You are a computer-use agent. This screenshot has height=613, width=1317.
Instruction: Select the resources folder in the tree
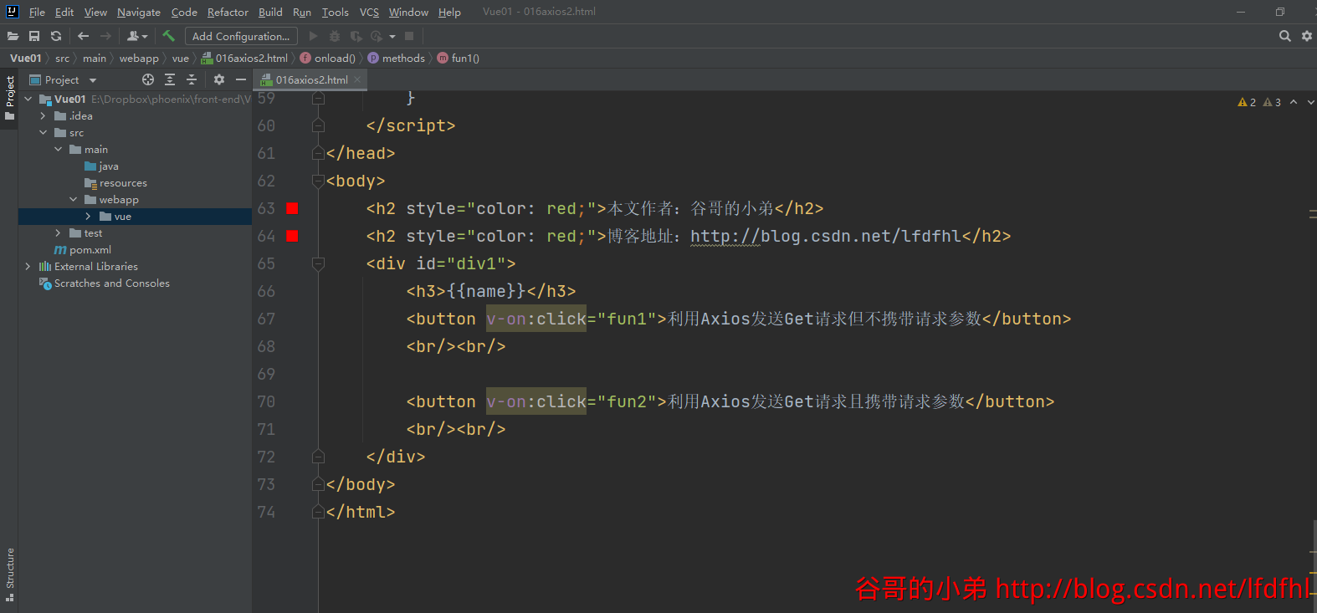point(115,183)
